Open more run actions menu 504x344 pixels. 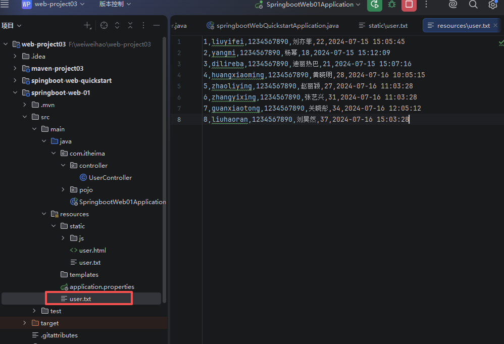pos(426,4)
